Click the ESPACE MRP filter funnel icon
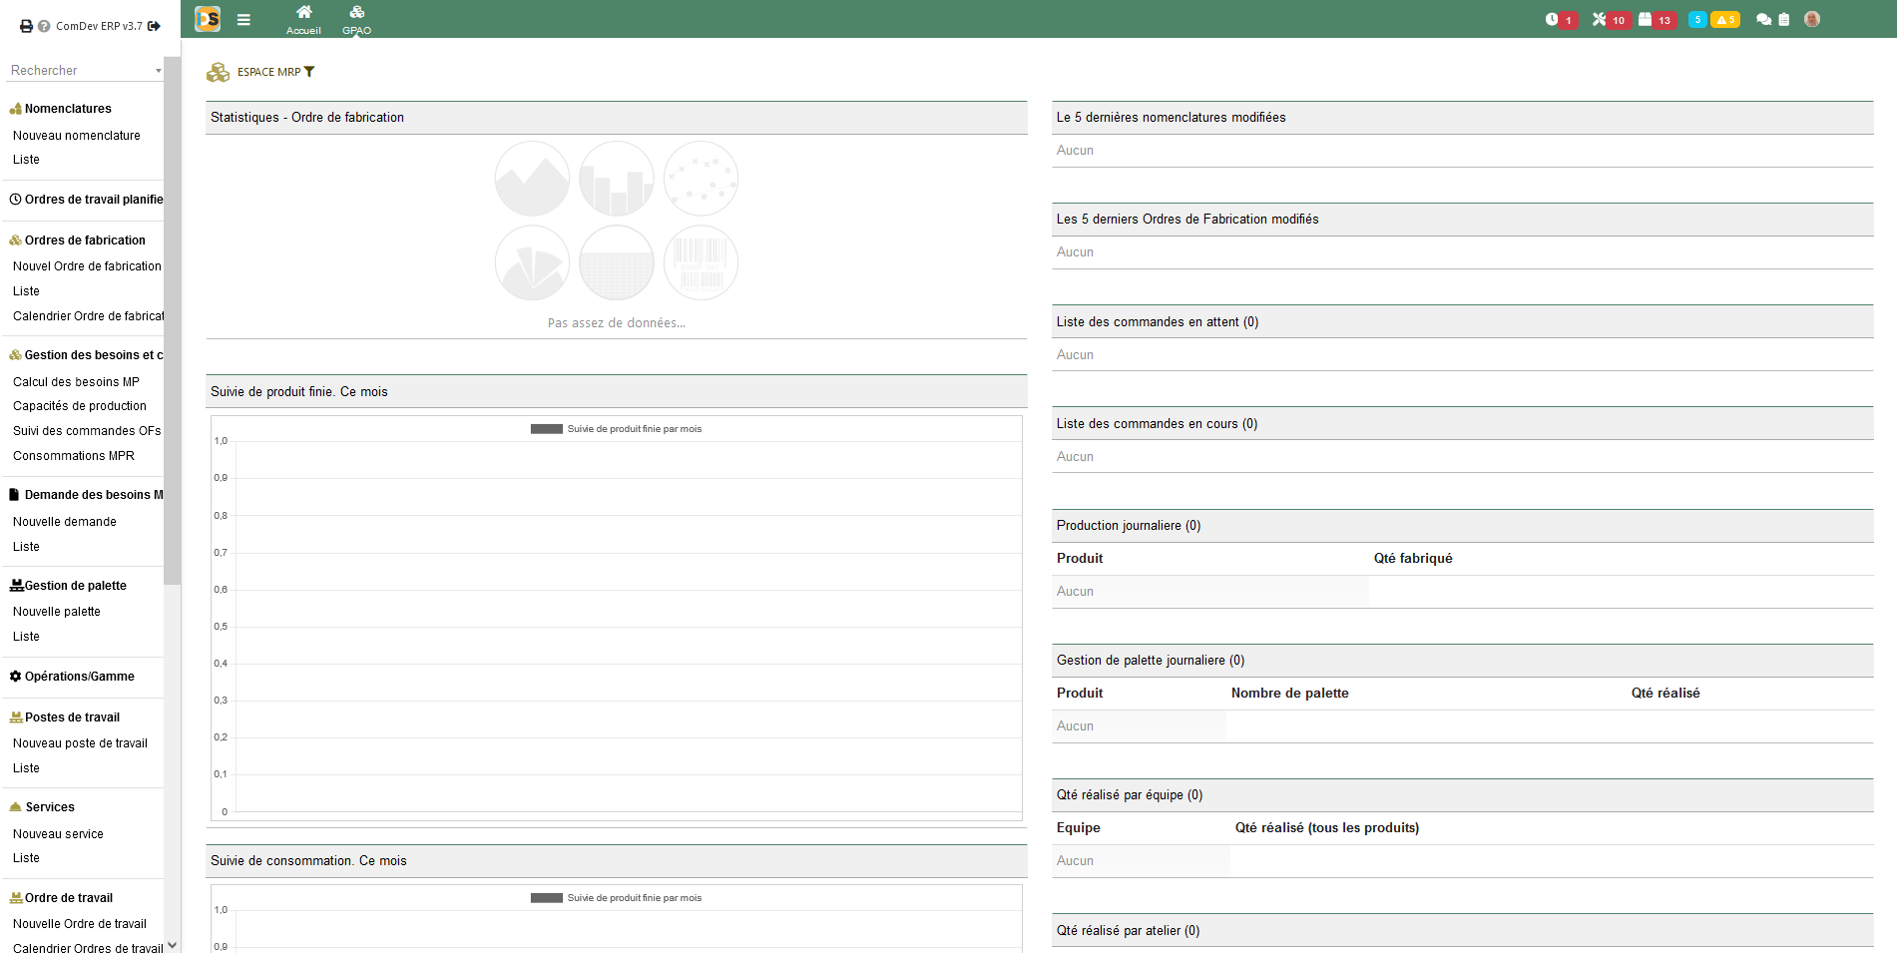The height and width of the screenshot is (953, 1897). tap(309, 72)
